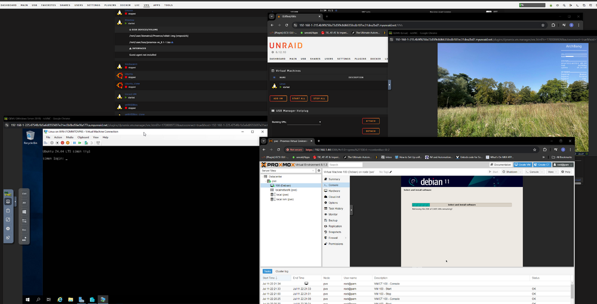597x304 pixels.
Task: Open File Explorer from the guest taskbar
Action: (70, 300)
